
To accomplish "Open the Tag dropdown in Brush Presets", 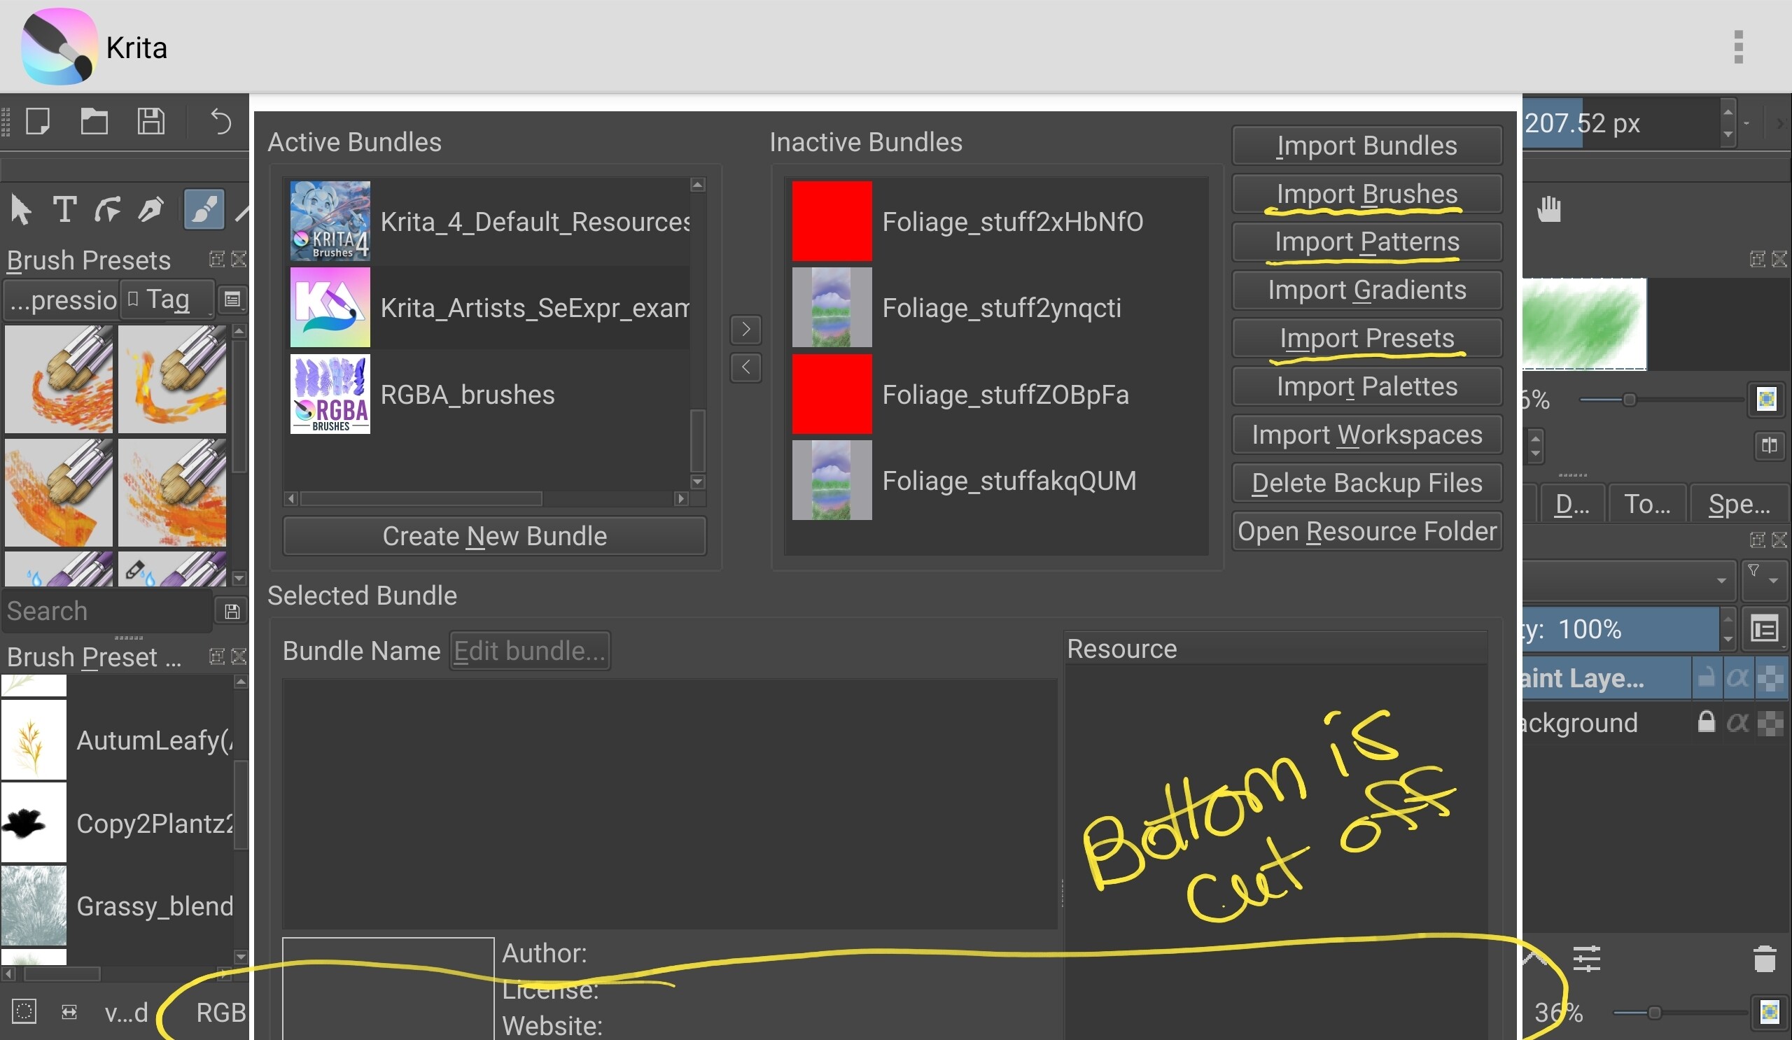I will pyautogui.click(x=167, y=300).
